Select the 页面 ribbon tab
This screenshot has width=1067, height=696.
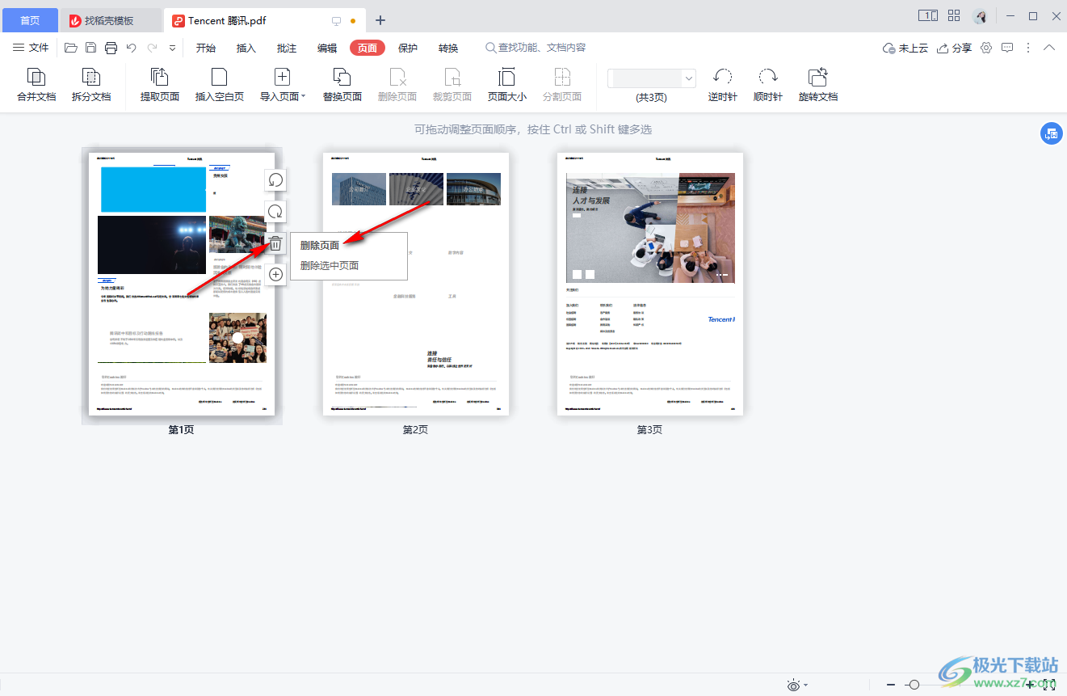[x=368, y=48]
